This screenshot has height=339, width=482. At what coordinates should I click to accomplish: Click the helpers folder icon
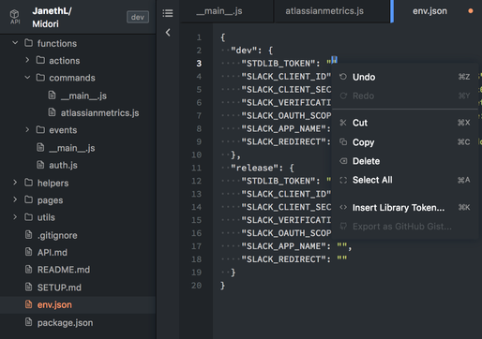coord(28,182)
